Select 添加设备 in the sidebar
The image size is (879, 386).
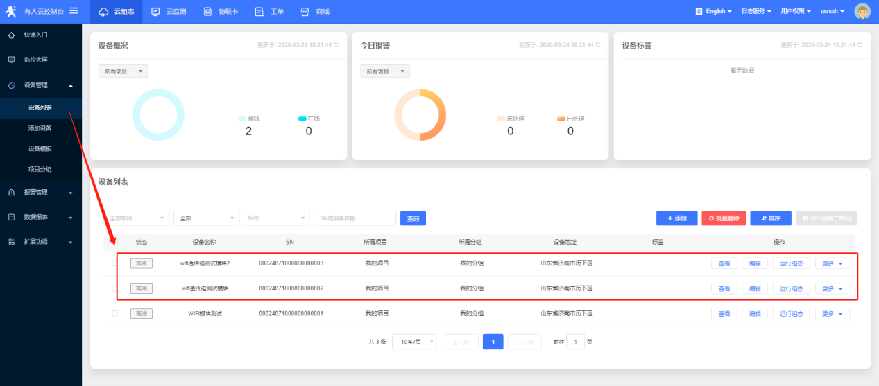pyautogui.click(x=40, y=128)
